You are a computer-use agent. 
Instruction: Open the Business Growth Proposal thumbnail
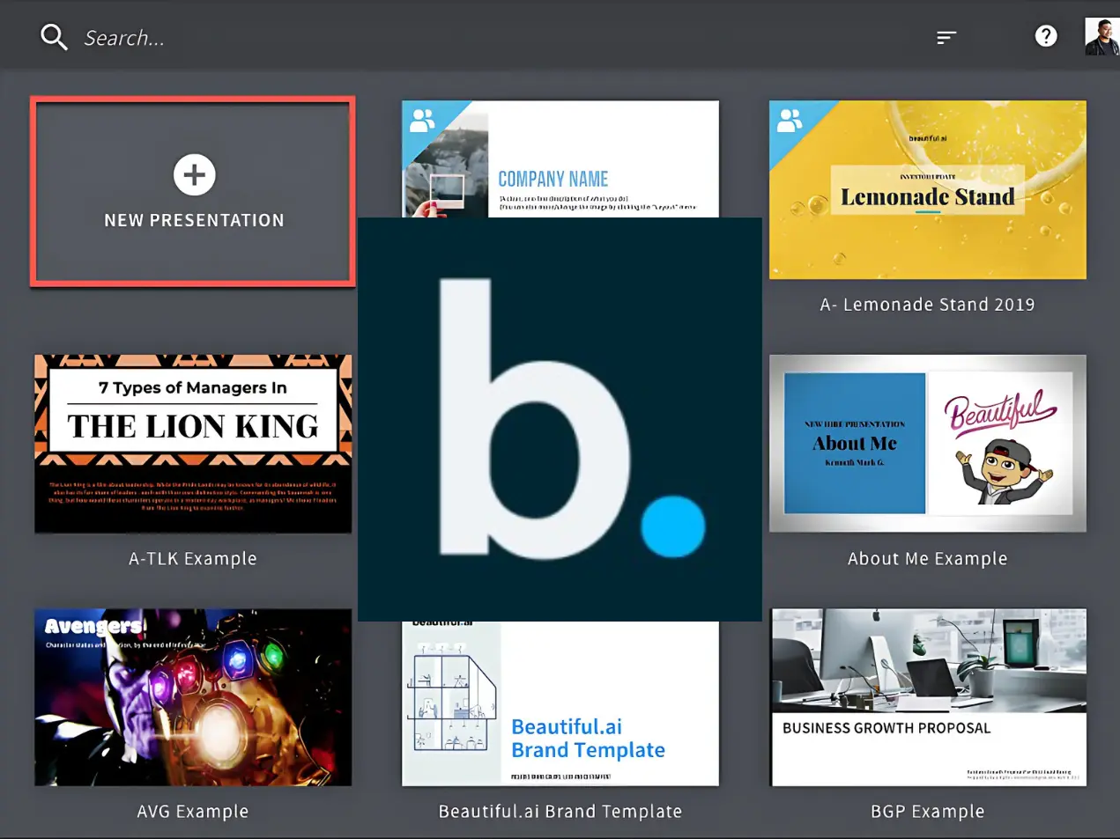[x=928, y=697]
